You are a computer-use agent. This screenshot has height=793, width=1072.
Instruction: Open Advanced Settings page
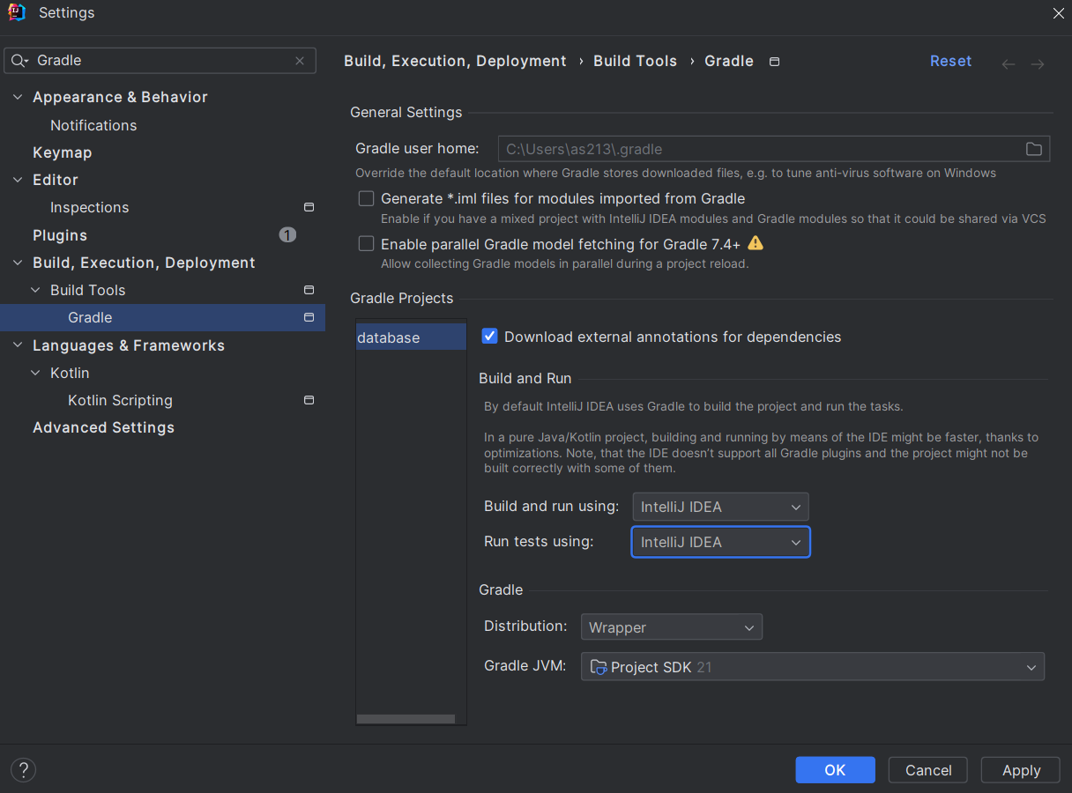(x=103, y=427)
